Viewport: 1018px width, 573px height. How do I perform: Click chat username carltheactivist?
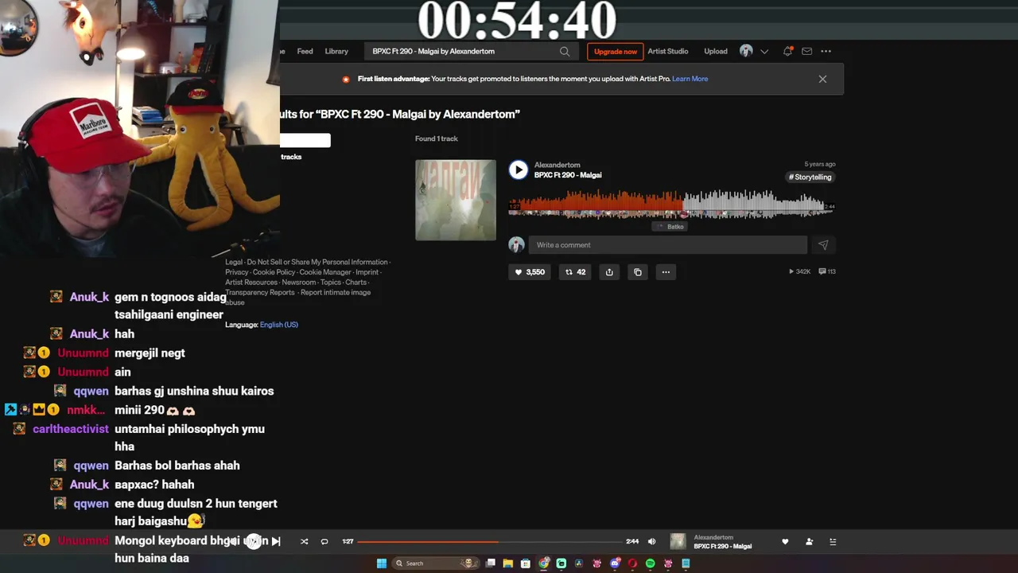71,429
